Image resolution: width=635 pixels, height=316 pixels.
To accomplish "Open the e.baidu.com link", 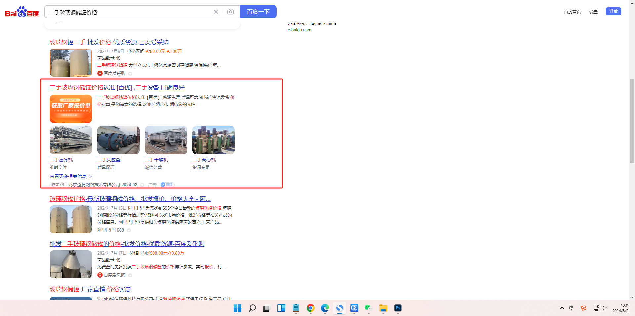I will point(299,30).
